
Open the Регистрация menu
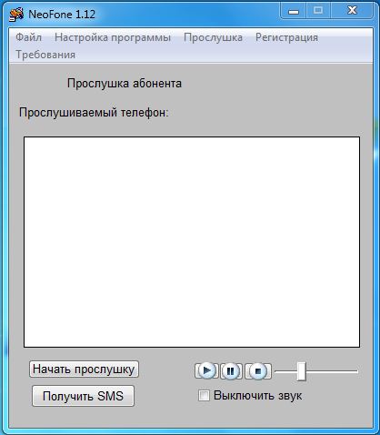point(286,37)
